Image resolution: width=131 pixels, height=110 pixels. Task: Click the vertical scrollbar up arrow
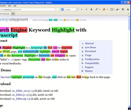[x=129, y=17]
